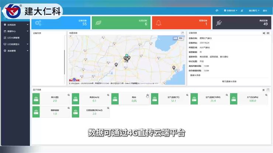Click the wind speed value 0.1

tap(94, 101)
